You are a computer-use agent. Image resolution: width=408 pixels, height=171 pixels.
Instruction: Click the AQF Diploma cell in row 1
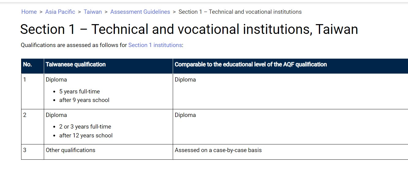290,91
